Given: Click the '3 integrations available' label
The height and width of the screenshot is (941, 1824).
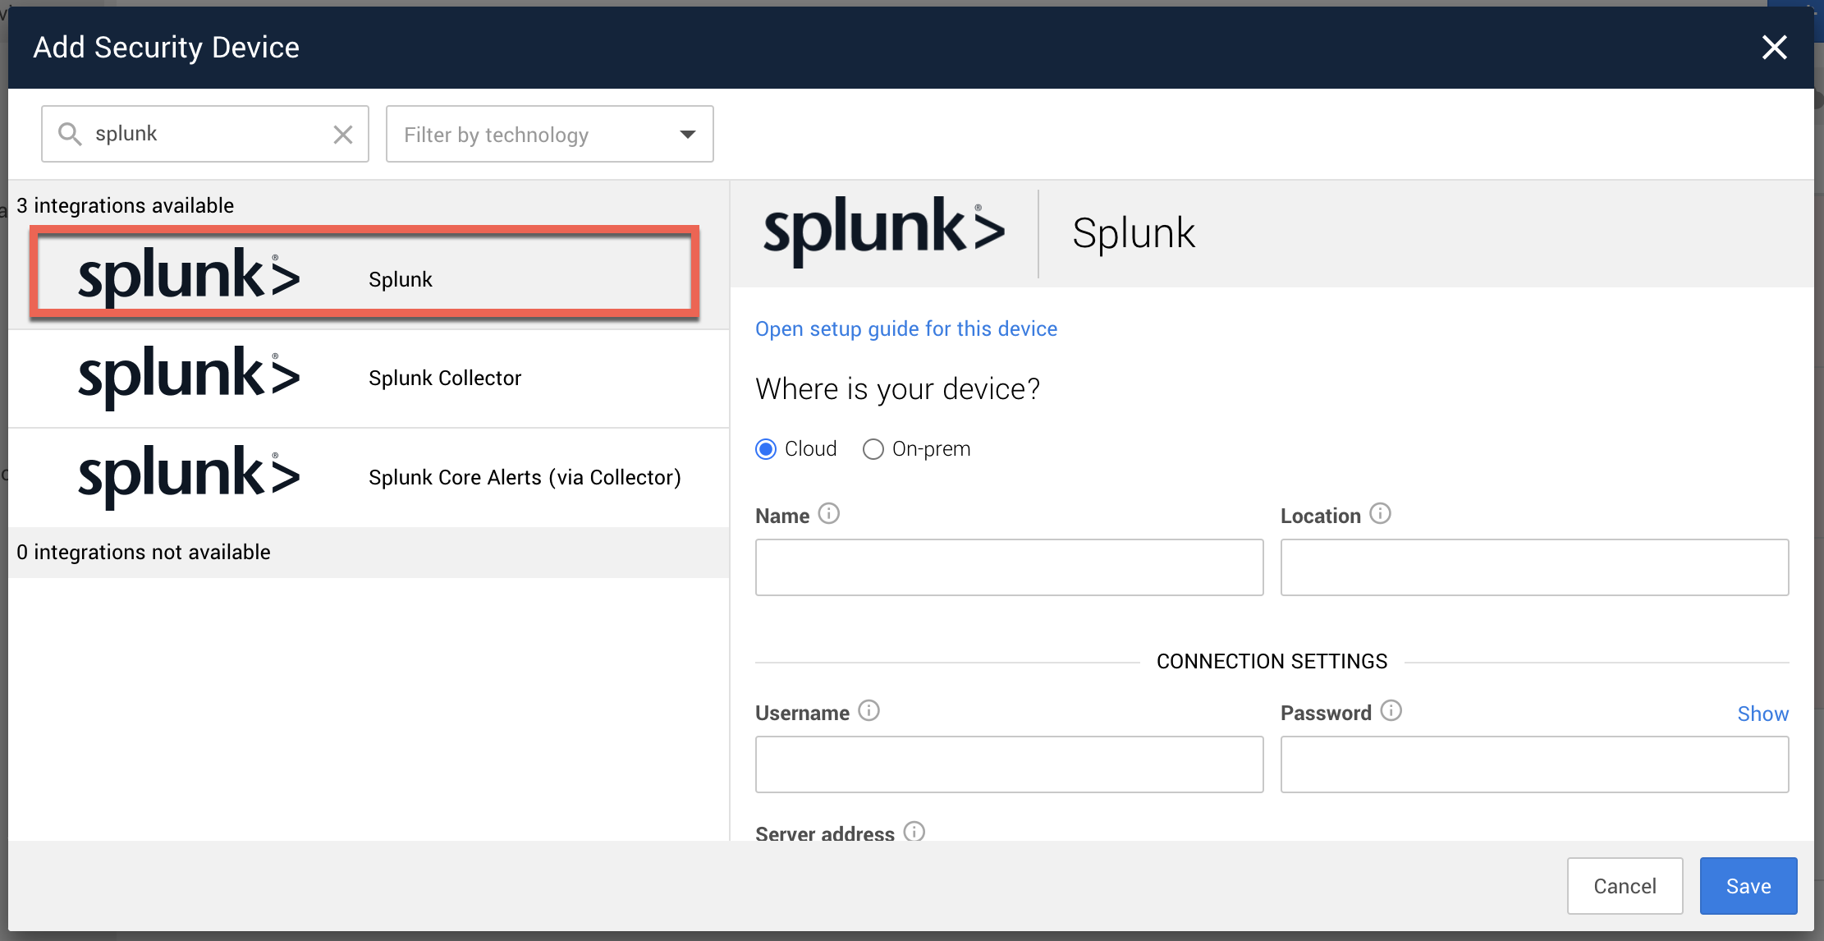Looking at the screenshot, I should (125, 205).
